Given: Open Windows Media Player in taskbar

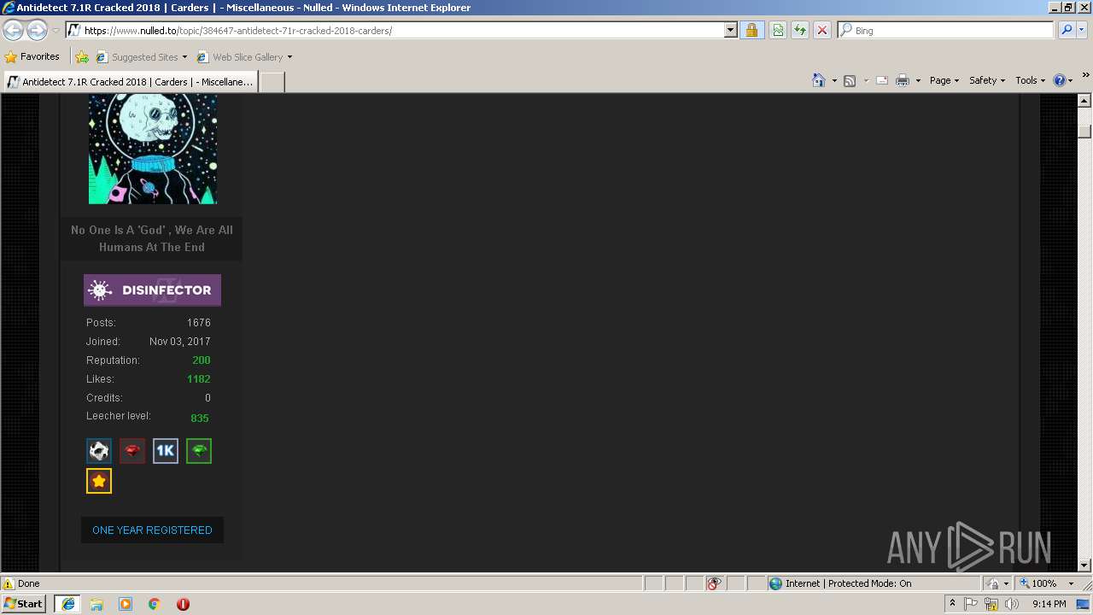Looking at the screenshot, I should [x=126, y=604].
